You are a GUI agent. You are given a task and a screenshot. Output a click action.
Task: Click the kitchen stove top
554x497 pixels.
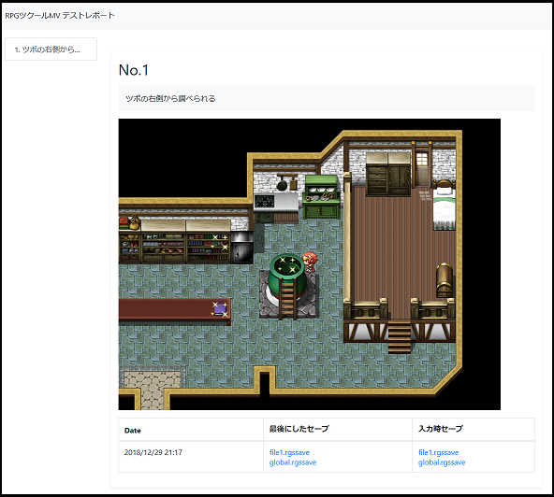pyautogui.click(x=264, y=202)
